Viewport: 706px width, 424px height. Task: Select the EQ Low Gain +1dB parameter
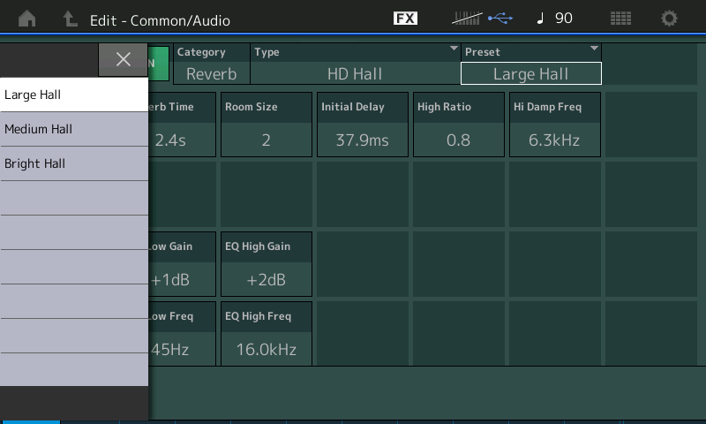[182, 264]
